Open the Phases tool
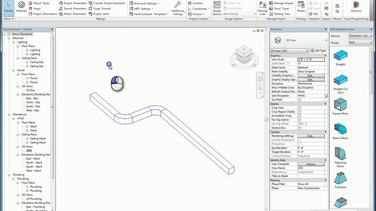Viewport: 376px width, 211px height. [301, 6]
